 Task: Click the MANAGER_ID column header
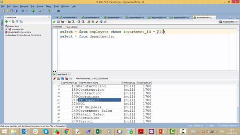coord(129,82)
